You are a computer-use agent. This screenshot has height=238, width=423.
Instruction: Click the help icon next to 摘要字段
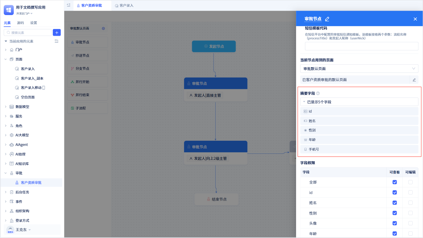318,93
